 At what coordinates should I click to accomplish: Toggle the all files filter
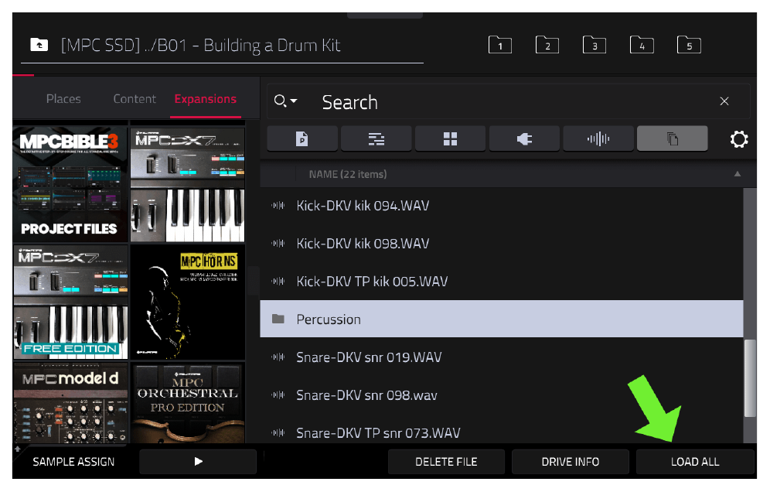673,138
